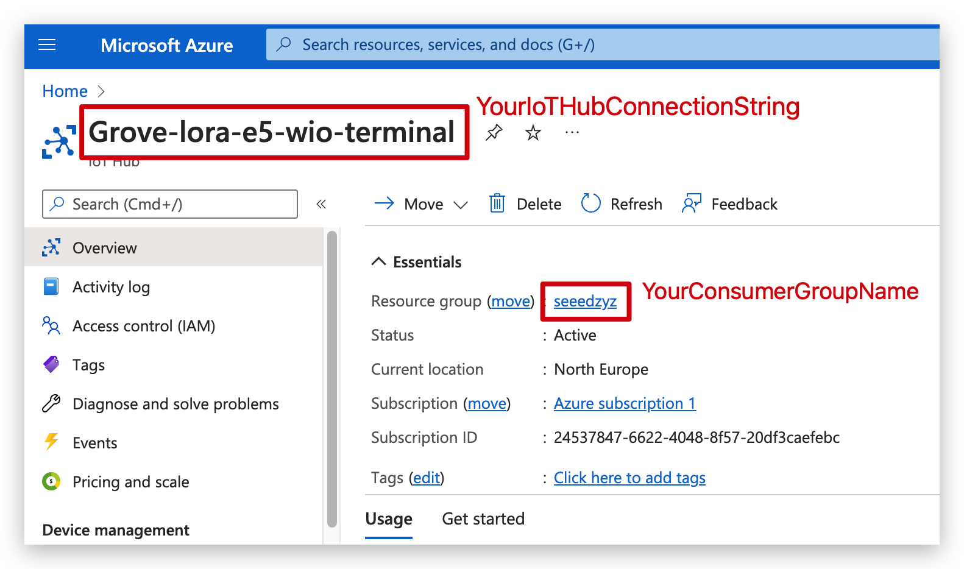
Task: Collapse the sidebar with double chevron
Action: [x=321, y=204]
